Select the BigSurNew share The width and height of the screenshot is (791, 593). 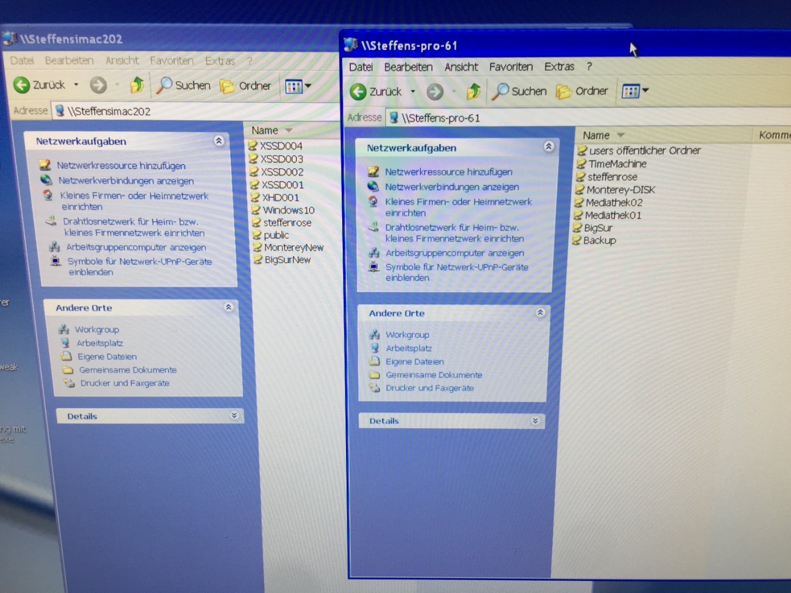tap(282, 260)
